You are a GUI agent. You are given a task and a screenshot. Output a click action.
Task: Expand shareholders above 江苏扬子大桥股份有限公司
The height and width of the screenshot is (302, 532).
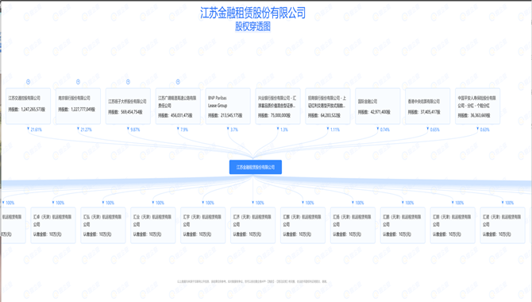coord(128,82)
